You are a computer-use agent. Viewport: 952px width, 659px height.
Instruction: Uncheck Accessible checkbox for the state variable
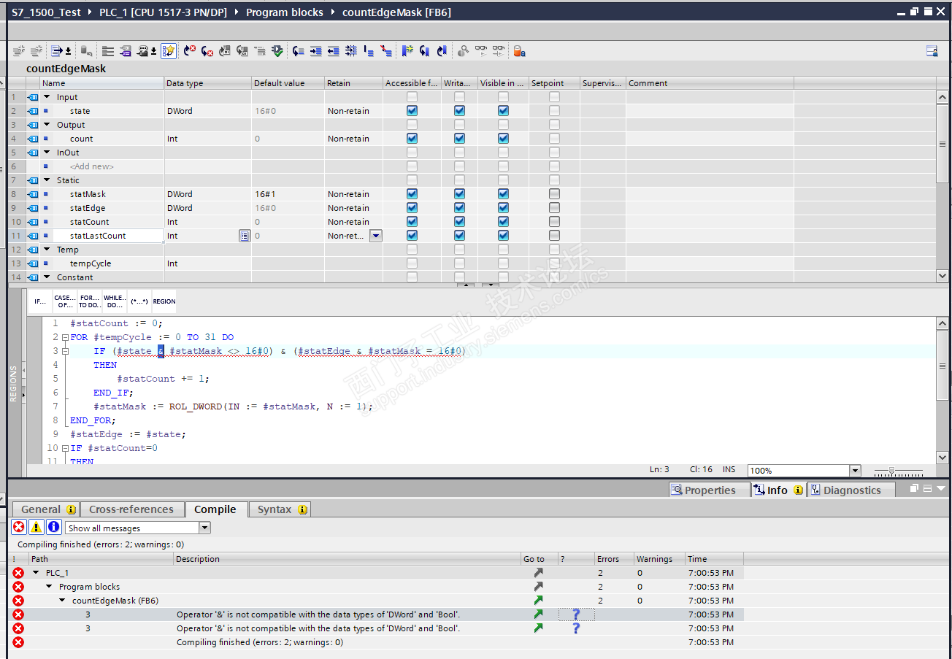point(412,111)
